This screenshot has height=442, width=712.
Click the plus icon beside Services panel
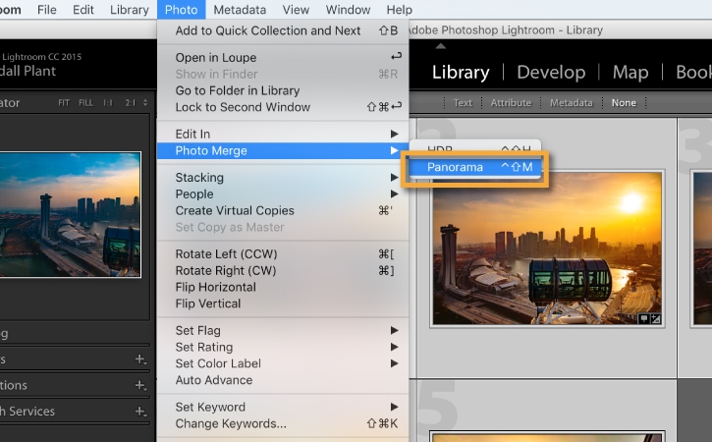point(141,412)
